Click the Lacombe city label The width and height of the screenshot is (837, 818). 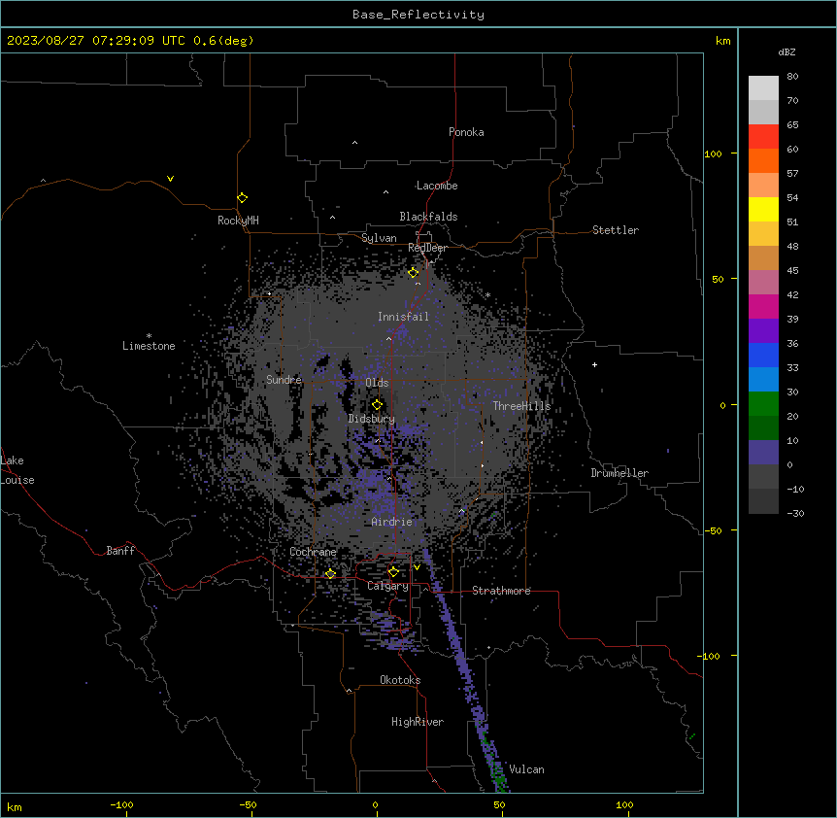pyautogui.click(x=437, y=186)
